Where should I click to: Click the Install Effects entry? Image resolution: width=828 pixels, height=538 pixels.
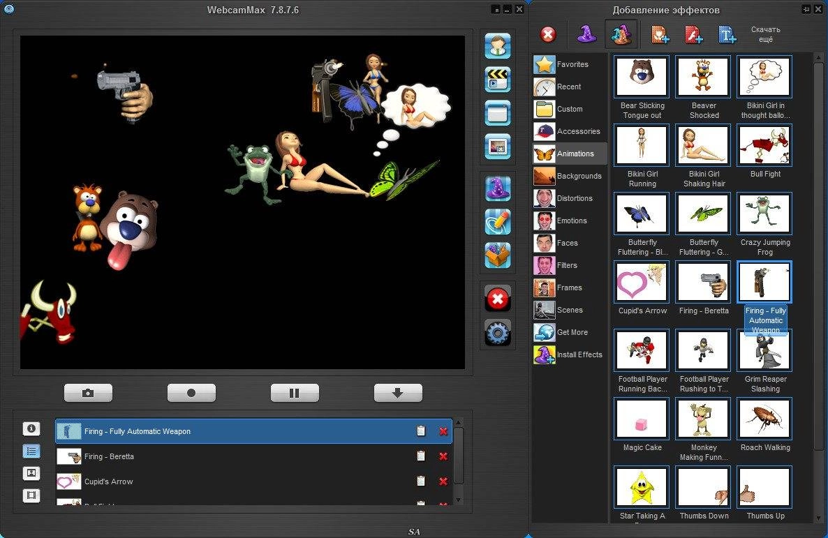coord(570,354)
